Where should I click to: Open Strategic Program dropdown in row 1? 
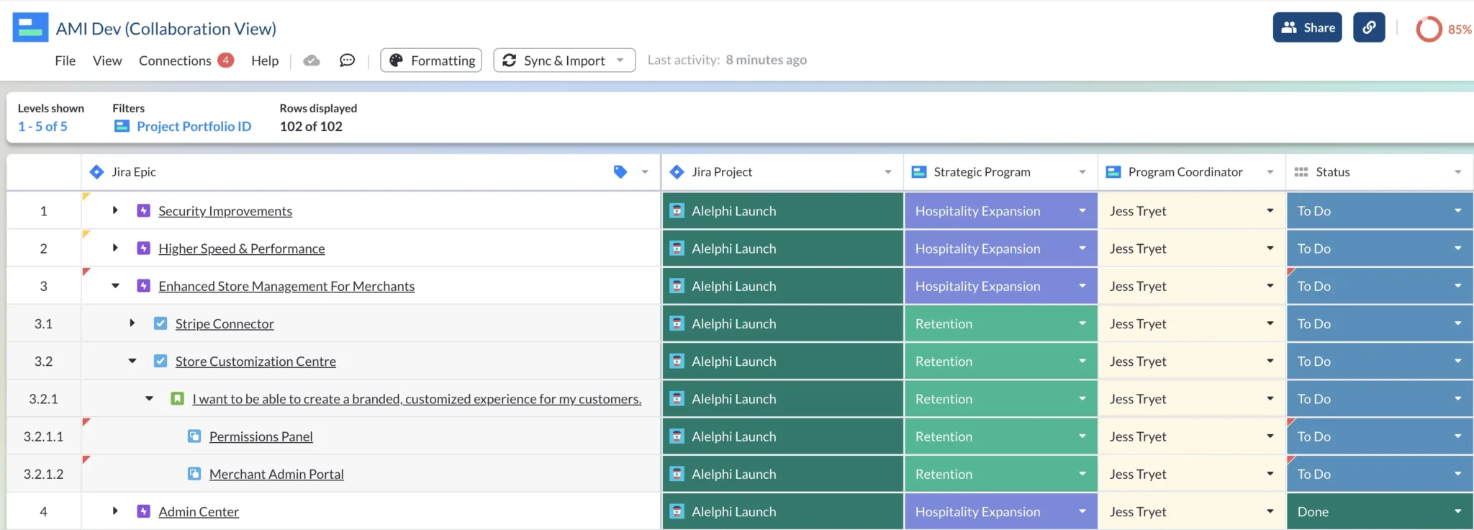click(1082, 210)
